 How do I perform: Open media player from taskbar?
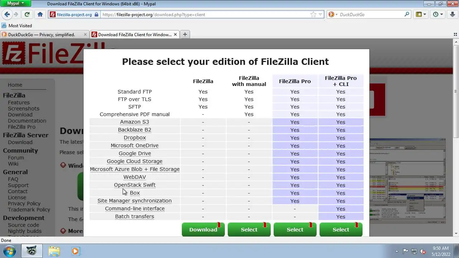point(75,251)
